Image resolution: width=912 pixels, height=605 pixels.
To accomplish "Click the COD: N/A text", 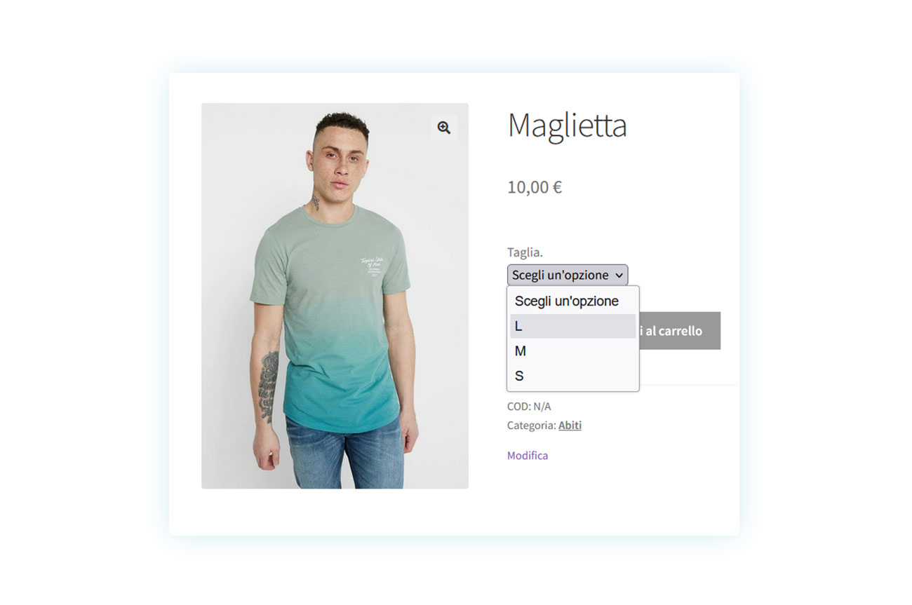I will tap(529, 407).
